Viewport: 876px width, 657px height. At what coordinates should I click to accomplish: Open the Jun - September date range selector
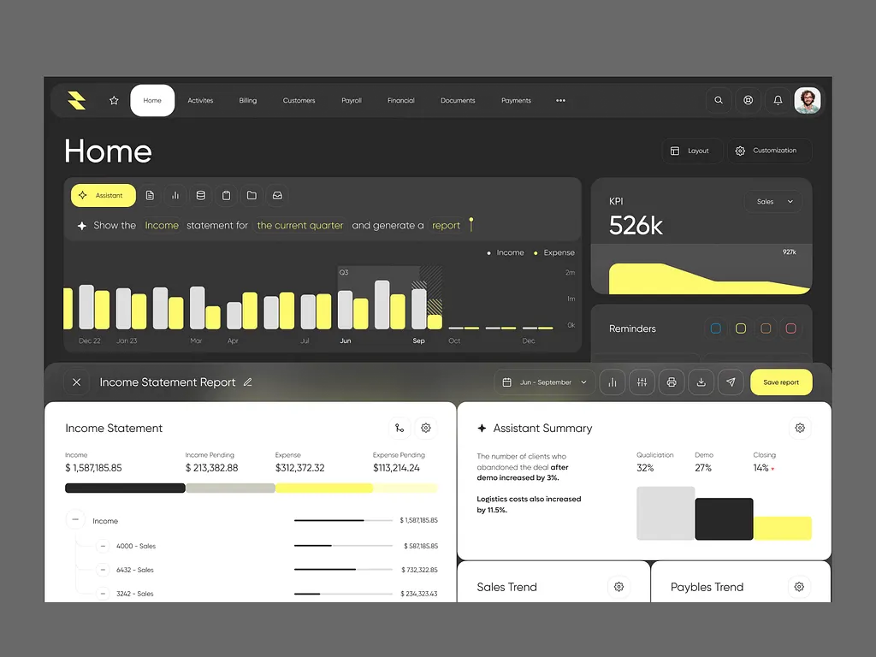[x=544, y=382]
